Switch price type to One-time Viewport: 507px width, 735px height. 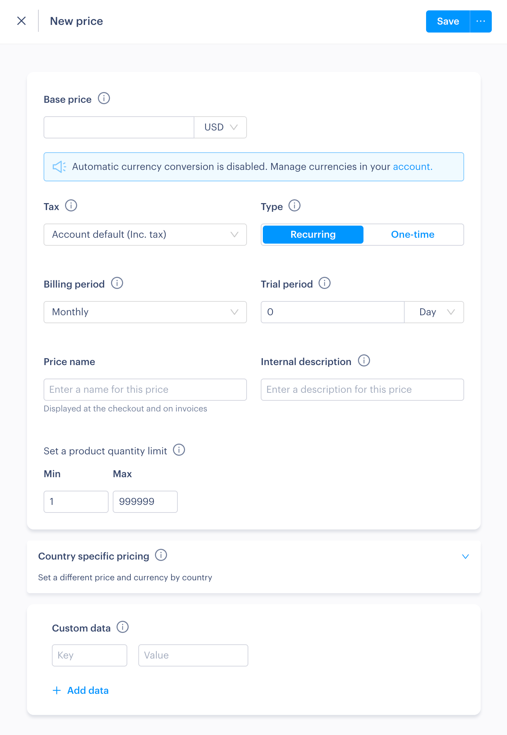[x=413, y=235]
